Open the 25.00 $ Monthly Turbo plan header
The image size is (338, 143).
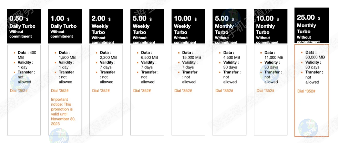(312, 26)
